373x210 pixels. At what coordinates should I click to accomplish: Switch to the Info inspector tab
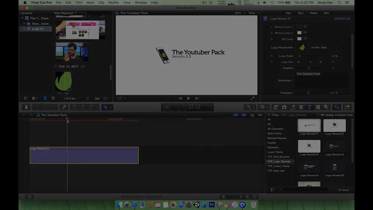(x=326, y=13)
